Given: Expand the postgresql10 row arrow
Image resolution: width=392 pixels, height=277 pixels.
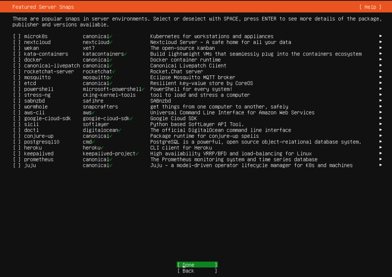Looking at the screenshot, I should pos(381,142).
